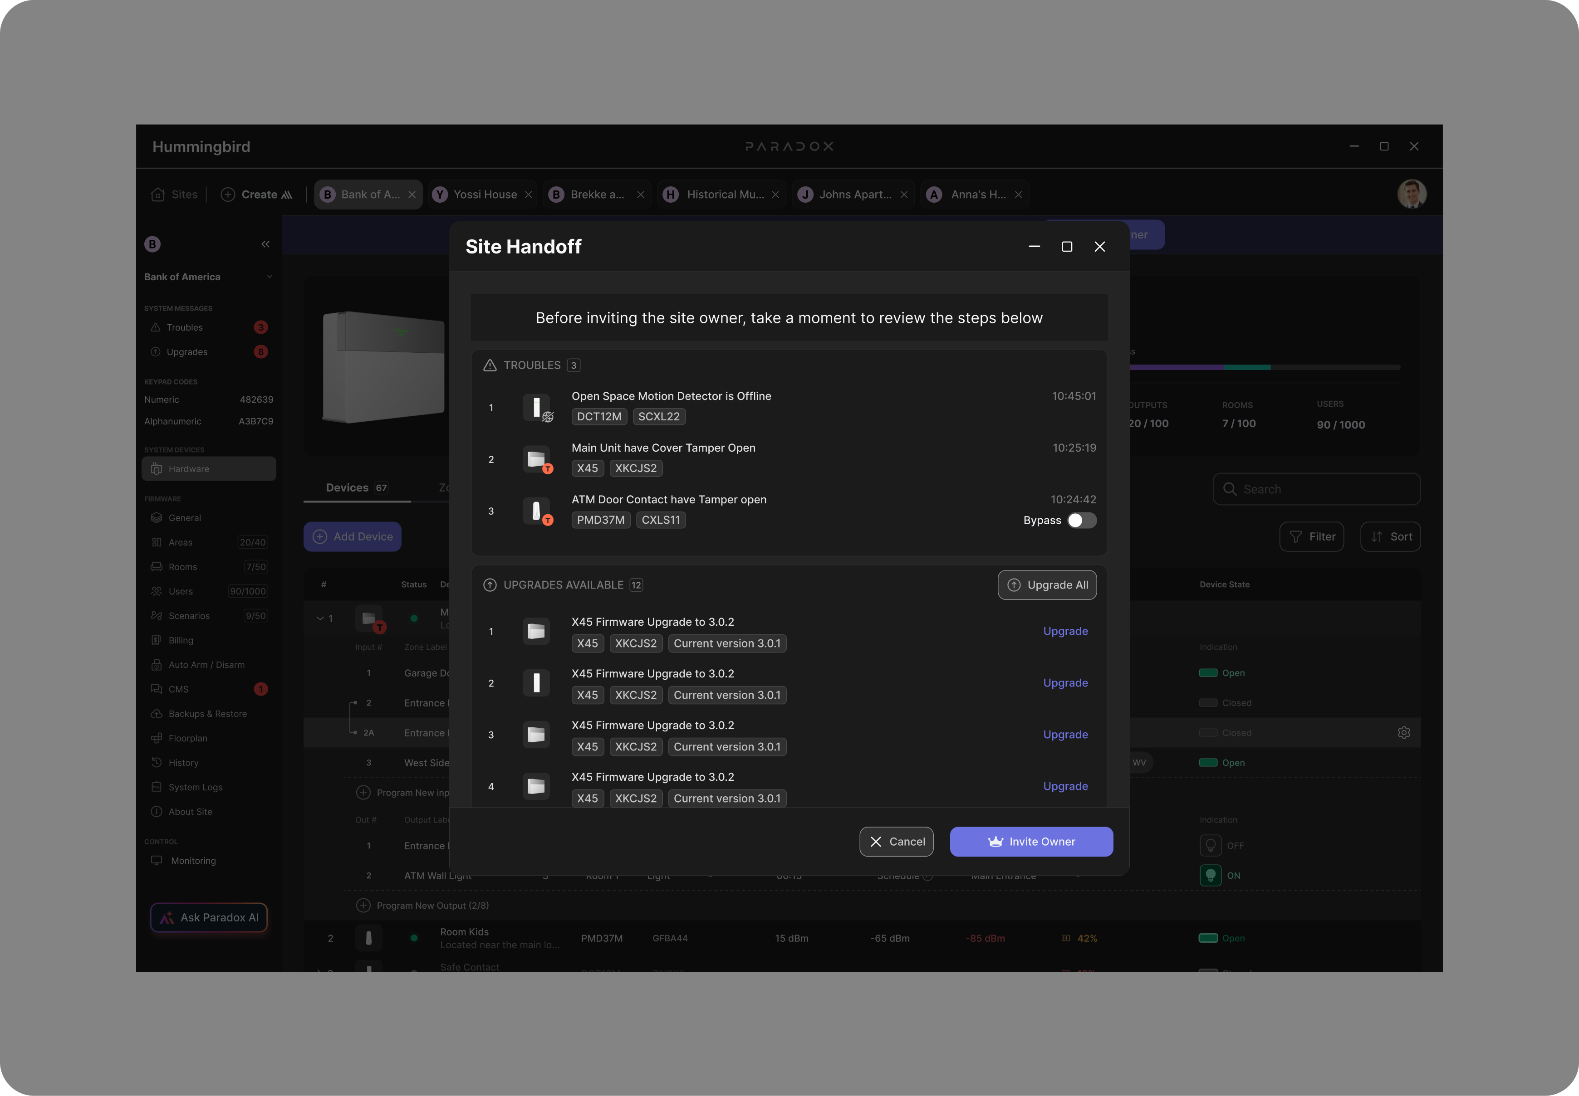Click the Upgrades Available arrow icon in dialog
1579x1096 pixels.
click(x=490, y=585)
